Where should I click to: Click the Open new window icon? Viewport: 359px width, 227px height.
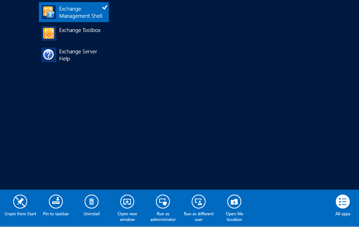[127, 201]
